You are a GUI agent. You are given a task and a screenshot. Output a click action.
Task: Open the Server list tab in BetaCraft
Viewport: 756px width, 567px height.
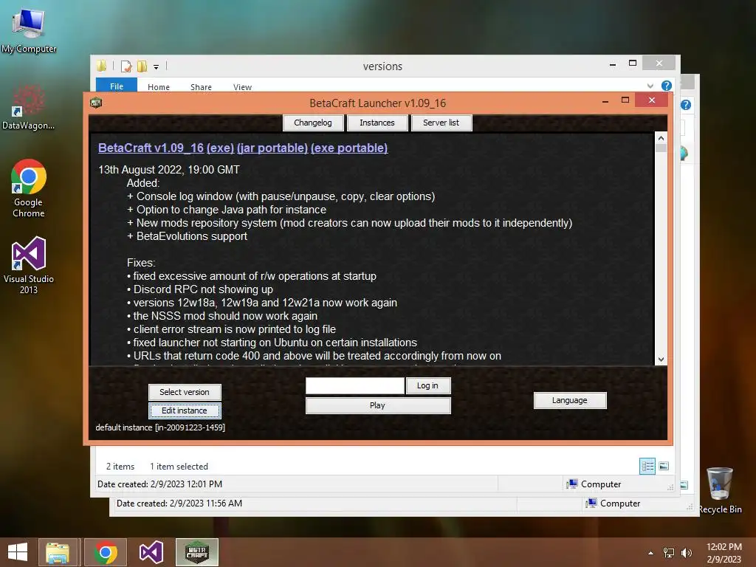tap(441, 123)
